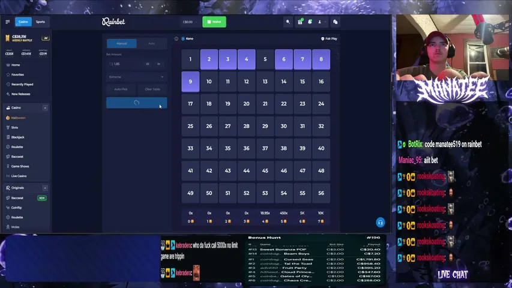Click the Keno game title
Screen dimensions: 512x288
coord(190,38)
